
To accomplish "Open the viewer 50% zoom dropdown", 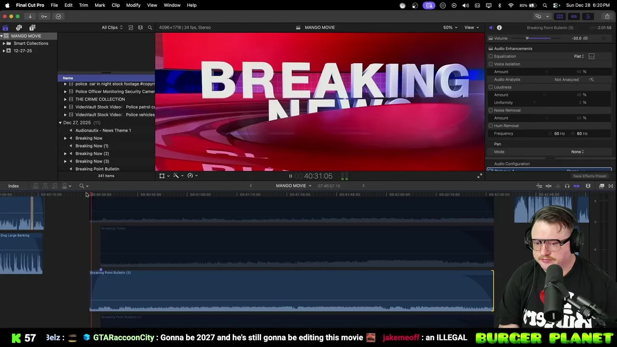I will [x=450, y=27].
